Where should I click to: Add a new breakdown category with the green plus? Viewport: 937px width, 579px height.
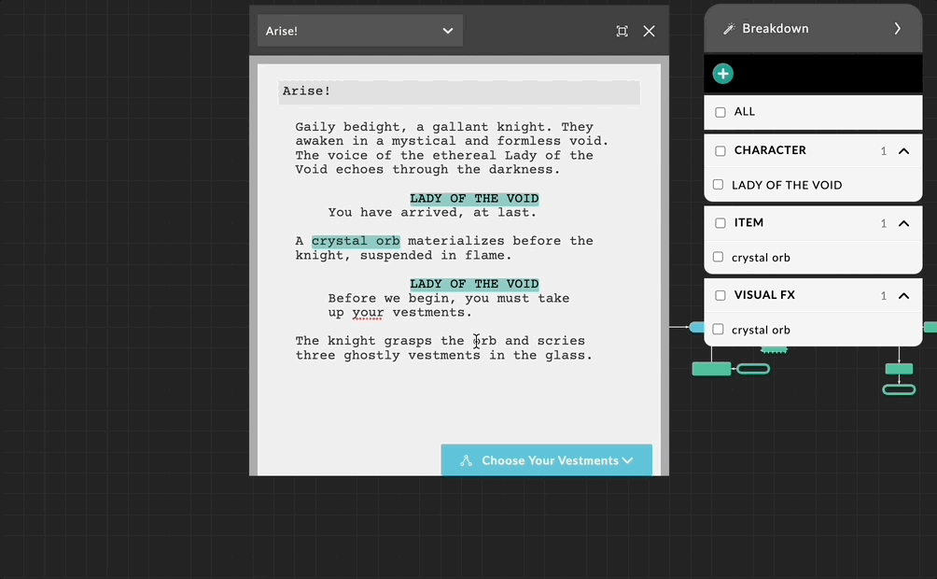tap(723, 74)
